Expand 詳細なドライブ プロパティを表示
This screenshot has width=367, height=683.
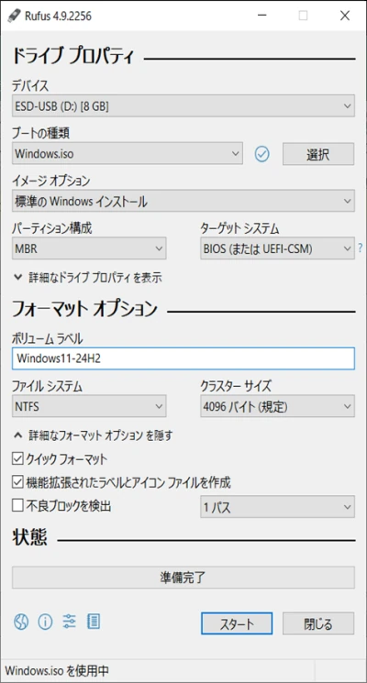[x=88, y=278]
